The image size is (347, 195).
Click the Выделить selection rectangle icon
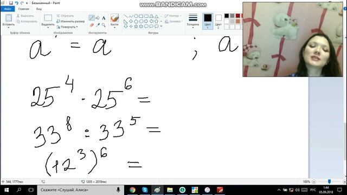pyautogui.click(x=48, y=18)
